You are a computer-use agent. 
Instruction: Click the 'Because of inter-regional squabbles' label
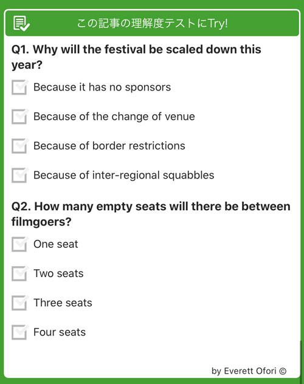(x=123, y=176)
